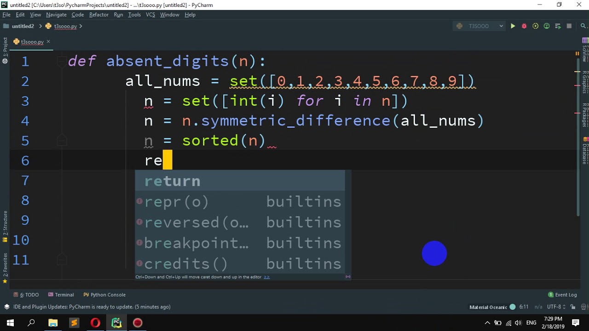Open the T3SOOO run configuration dropdown
Screen dimensions: 589x331
coord(480,26)
